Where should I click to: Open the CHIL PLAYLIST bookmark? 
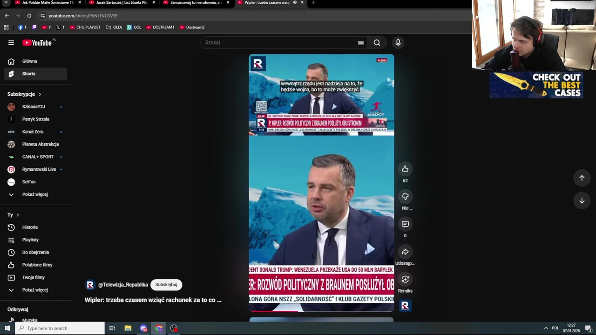click(85, 27)
